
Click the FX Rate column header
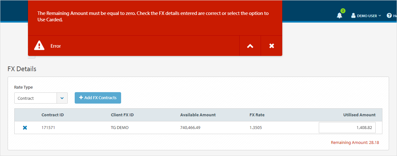point(257,115)
